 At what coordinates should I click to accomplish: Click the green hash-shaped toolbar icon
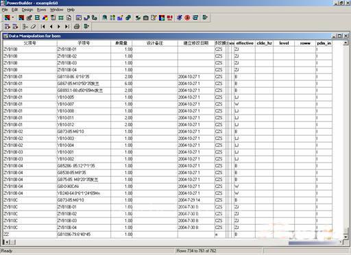click(x=61, y=18)
